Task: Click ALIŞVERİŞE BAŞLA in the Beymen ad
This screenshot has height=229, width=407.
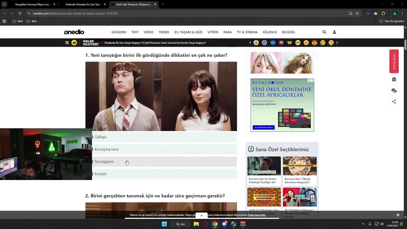Action: pyautogui.click(x=263, y=128)
